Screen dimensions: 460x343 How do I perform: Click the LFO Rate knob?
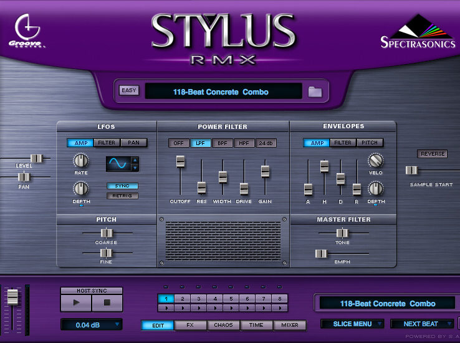click(x=80, y=161)
